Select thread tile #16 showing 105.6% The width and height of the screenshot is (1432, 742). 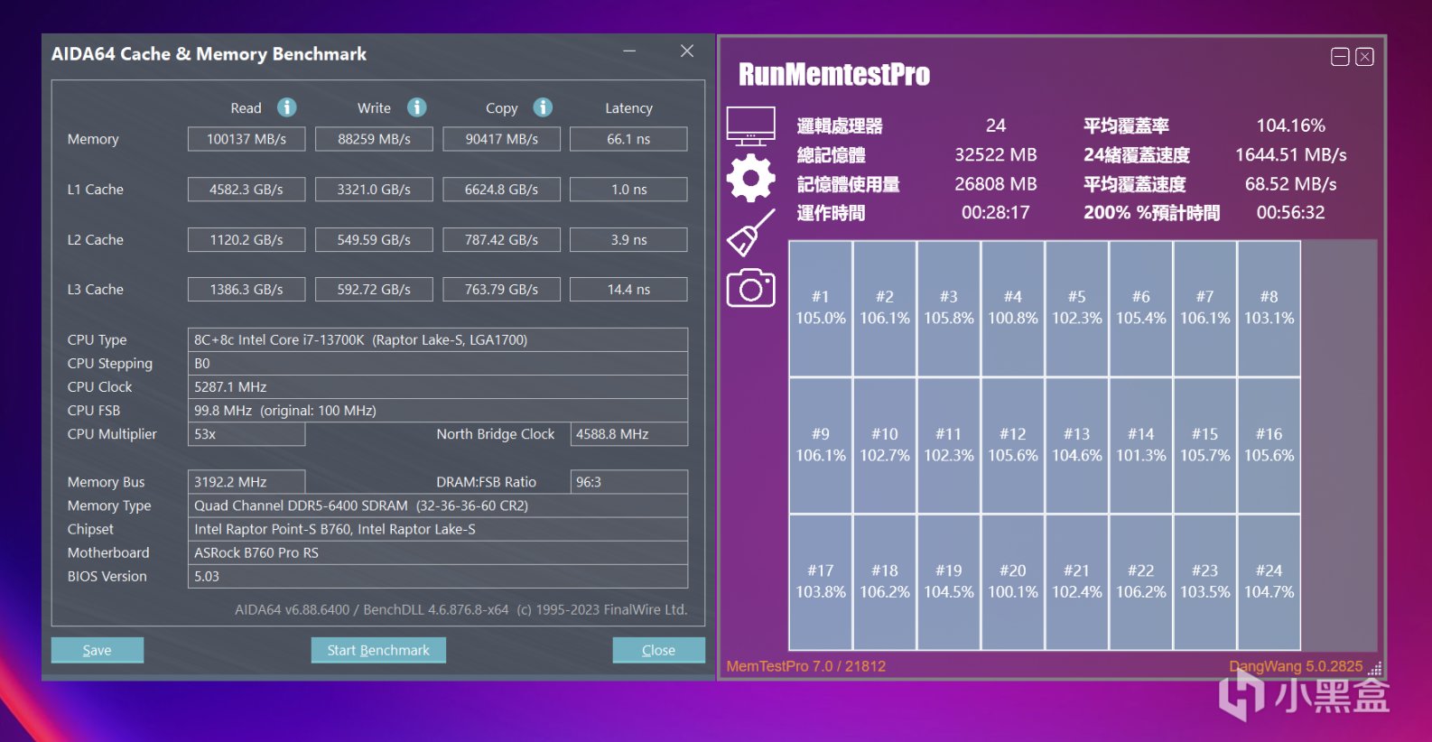click(1269, 445)
